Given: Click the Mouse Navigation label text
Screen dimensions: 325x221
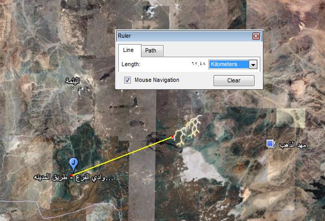Looking at the screenshot, I should pos(157,80).
